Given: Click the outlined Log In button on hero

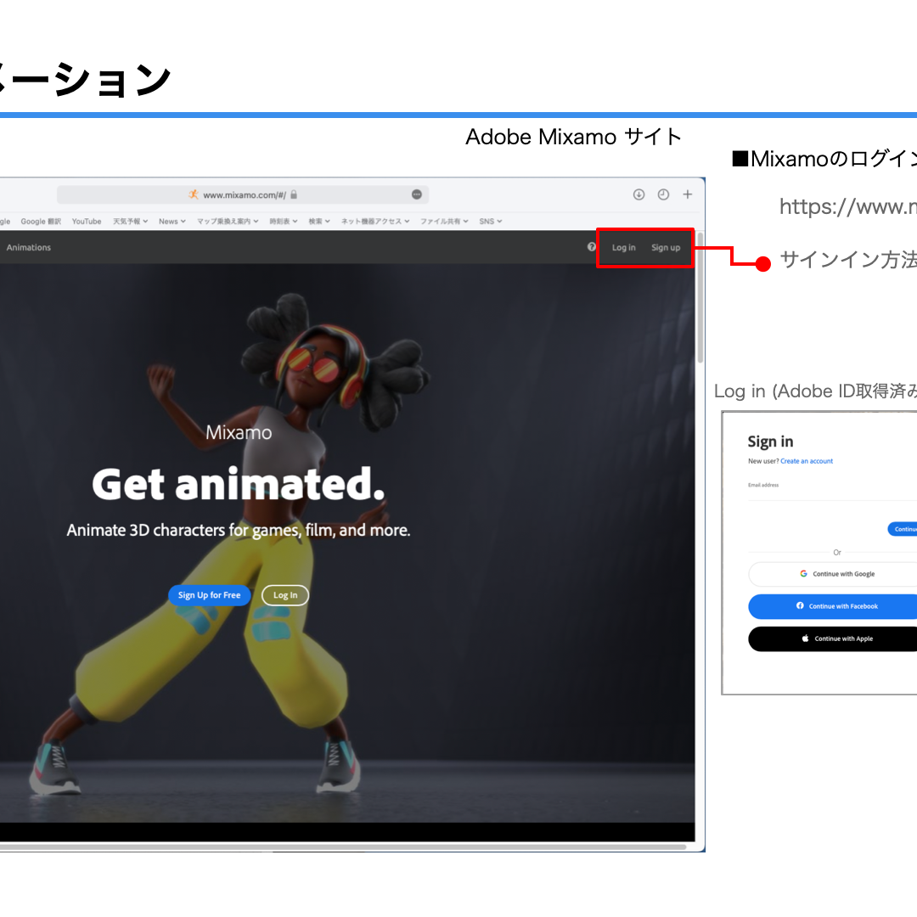Looking at the screenshot, I should coord(285,595).
